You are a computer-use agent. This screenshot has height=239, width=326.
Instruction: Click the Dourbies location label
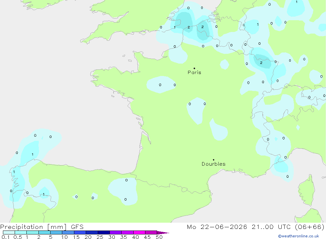(x=214, y=164)
